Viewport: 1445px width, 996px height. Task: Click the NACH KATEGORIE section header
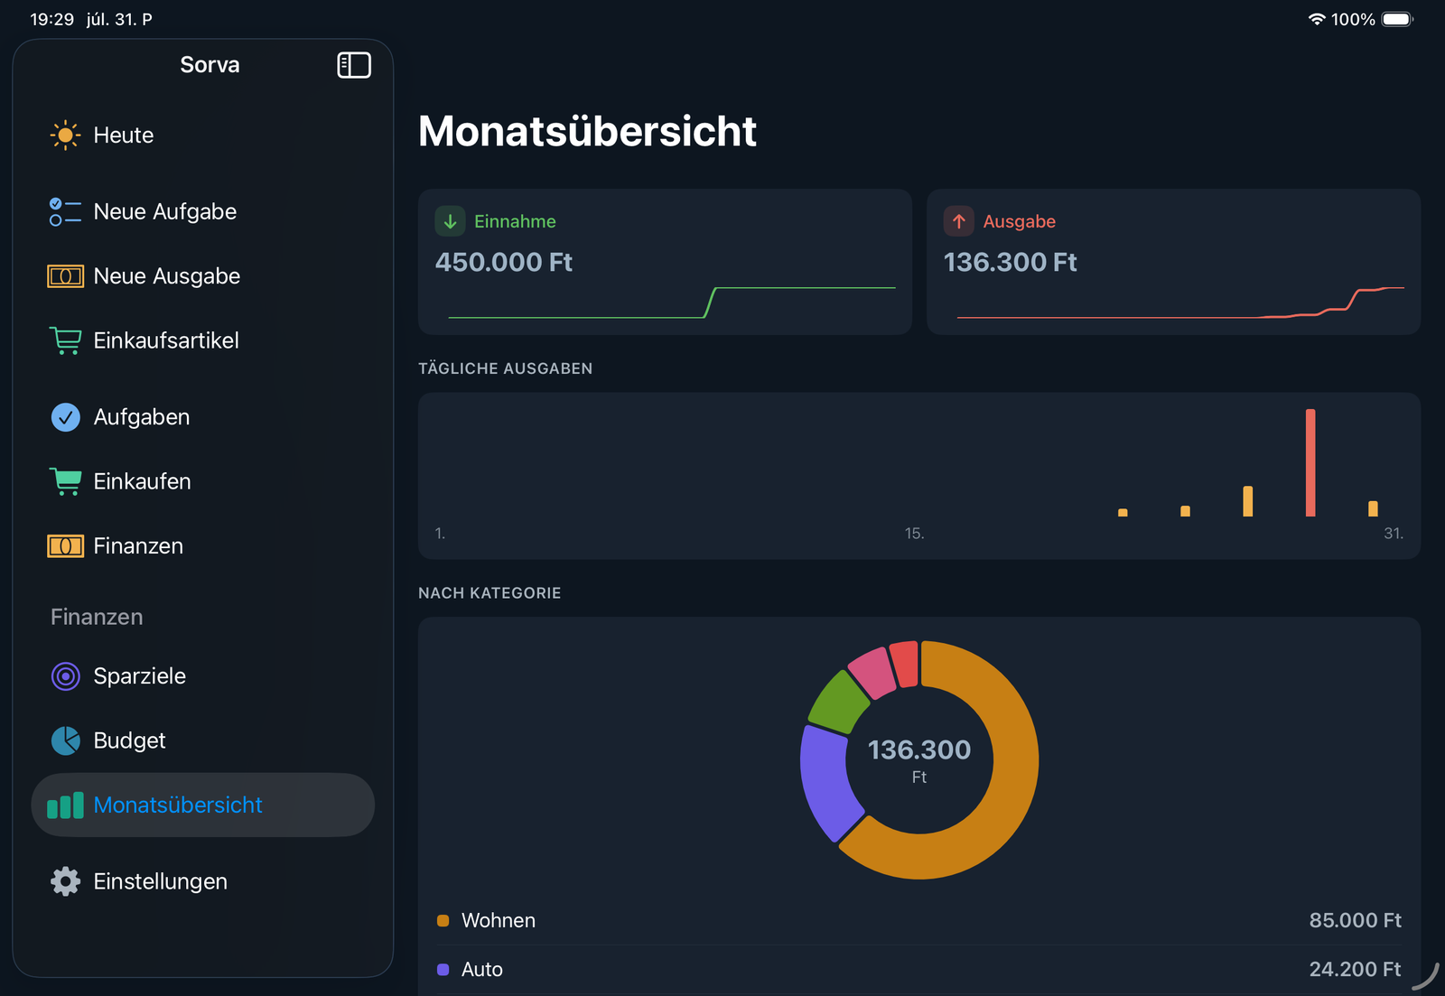tap(489, 593)
